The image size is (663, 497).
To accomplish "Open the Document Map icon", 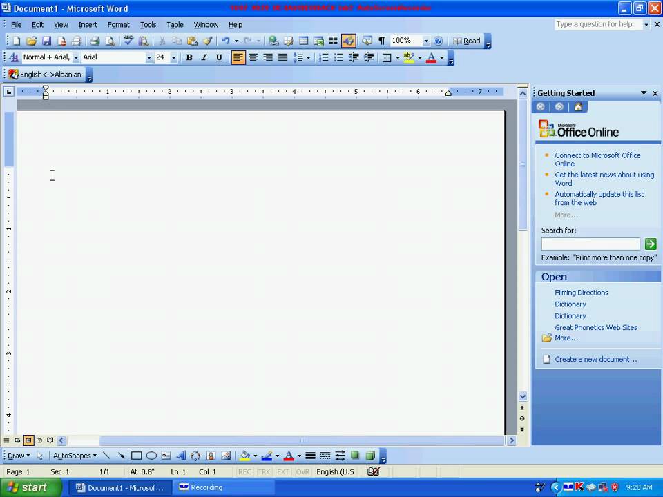I will coord(367,41).
